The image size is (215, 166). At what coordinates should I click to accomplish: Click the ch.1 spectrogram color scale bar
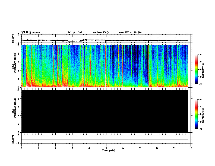point(197,69)
